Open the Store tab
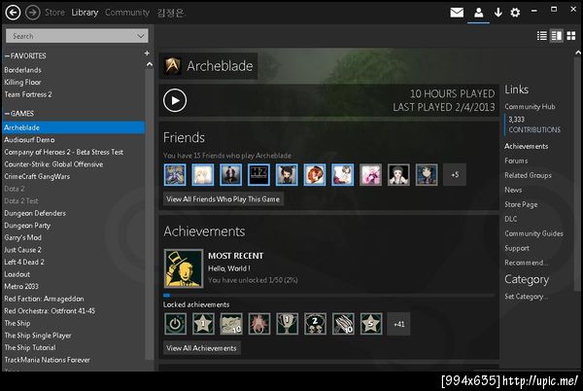583x391 pixels. (54, 13)
